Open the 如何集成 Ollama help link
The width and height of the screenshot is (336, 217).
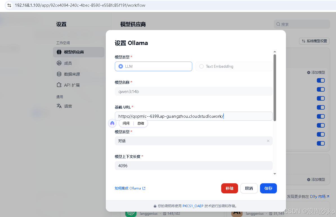coord(130,188)
